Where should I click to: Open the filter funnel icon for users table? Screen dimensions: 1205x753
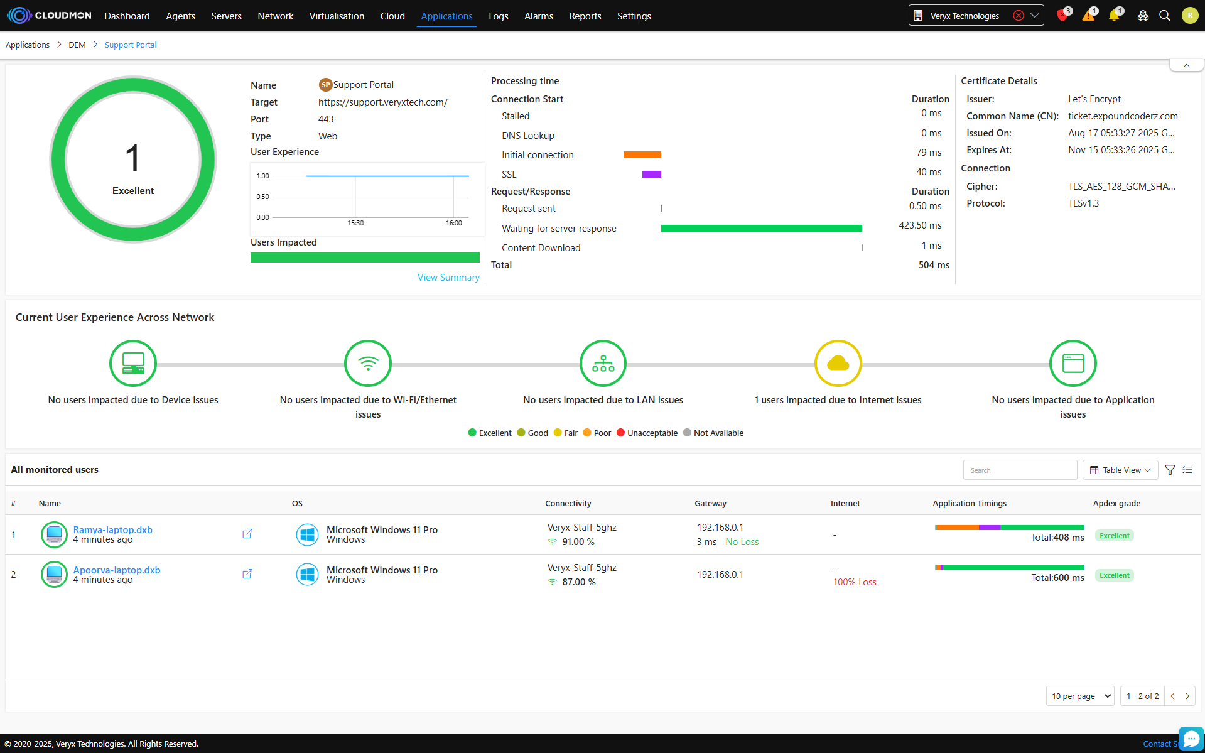[1170, 470]
